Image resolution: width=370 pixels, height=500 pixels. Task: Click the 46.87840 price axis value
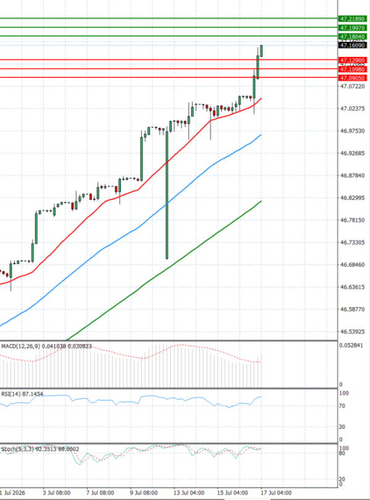[x=353, y=176]
